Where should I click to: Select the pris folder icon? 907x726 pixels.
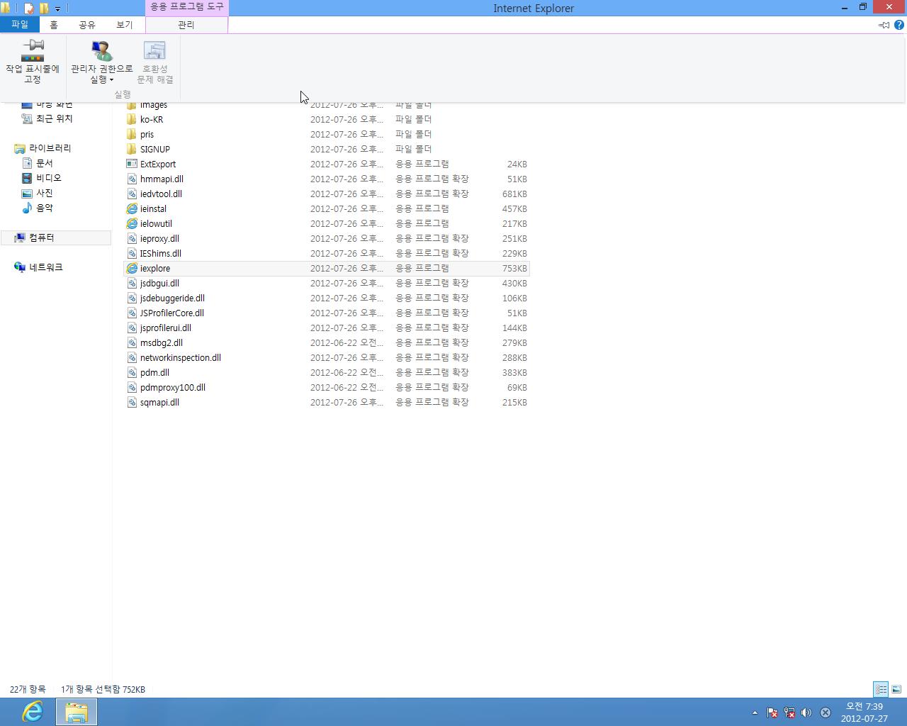(132, 134)
